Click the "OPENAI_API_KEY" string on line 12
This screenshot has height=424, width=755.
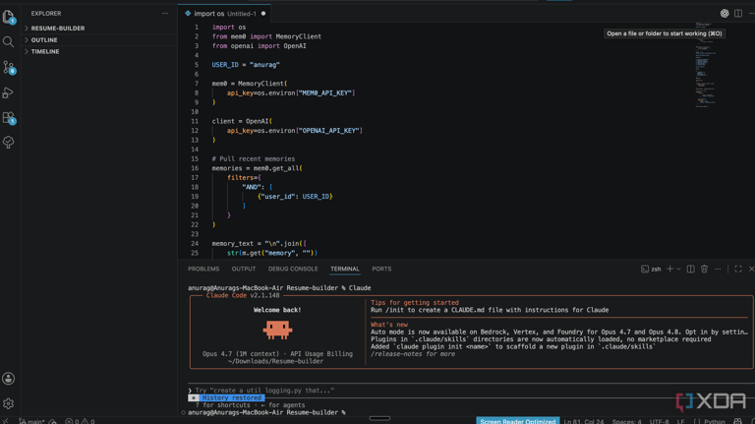pyautogui.click(x=329, y=131)
